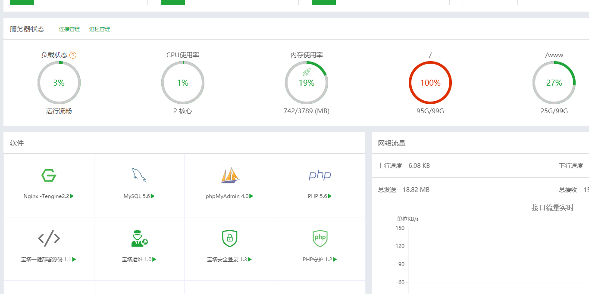Click the red 100% root disk gauge
The image size is (589, 294).
pyautogui.click(x=430, y=83)
